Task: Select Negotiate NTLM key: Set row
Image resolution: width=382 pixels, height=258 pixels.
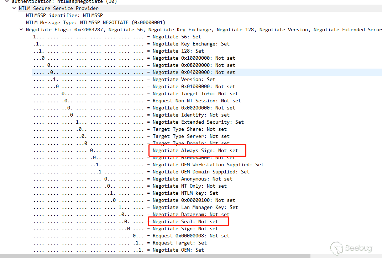Action: point(126,193)
